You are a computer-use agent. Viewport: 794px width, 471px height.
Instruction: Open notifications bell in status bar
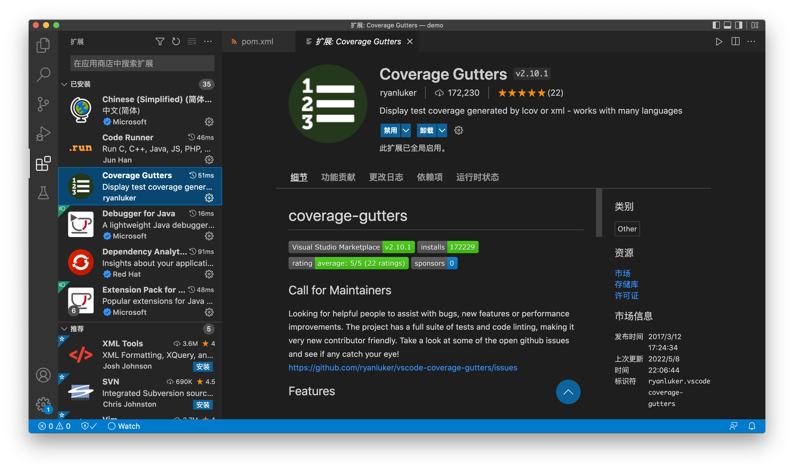[752, 426]
